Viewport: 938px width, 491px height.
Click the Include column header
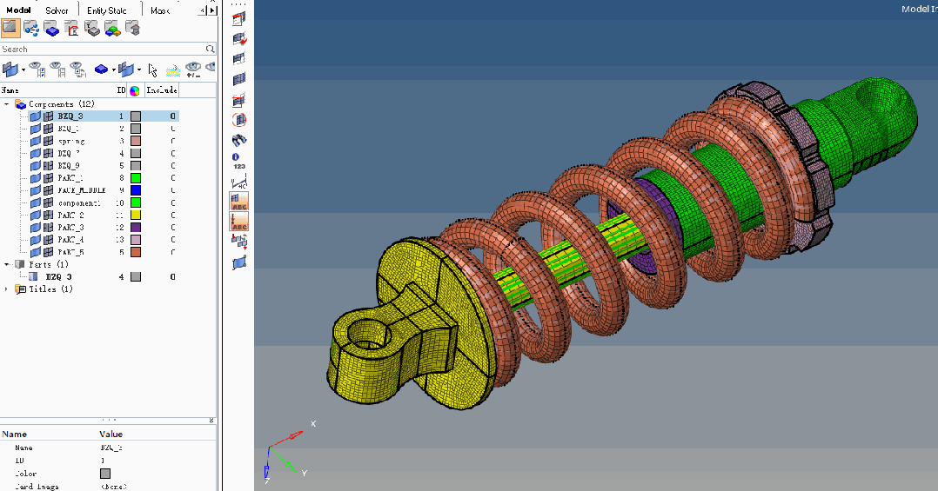pos(162,90)
